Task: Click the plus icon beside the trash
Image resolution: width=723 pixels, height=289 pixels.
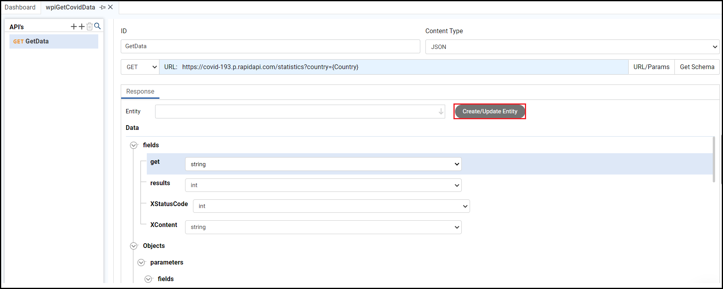Action: 82,26
